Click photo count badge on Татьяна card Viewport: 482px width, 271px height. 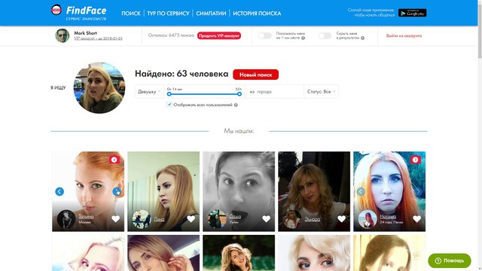(x=114, y=160)
